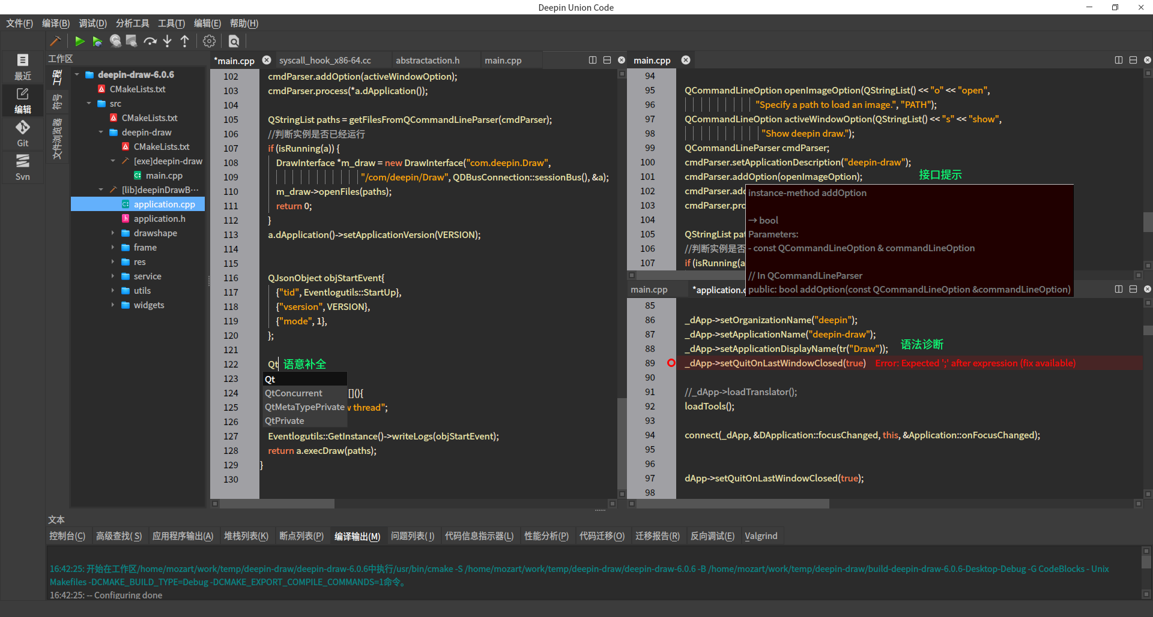Open the Svn panel in sidebar

coord(22,167)
